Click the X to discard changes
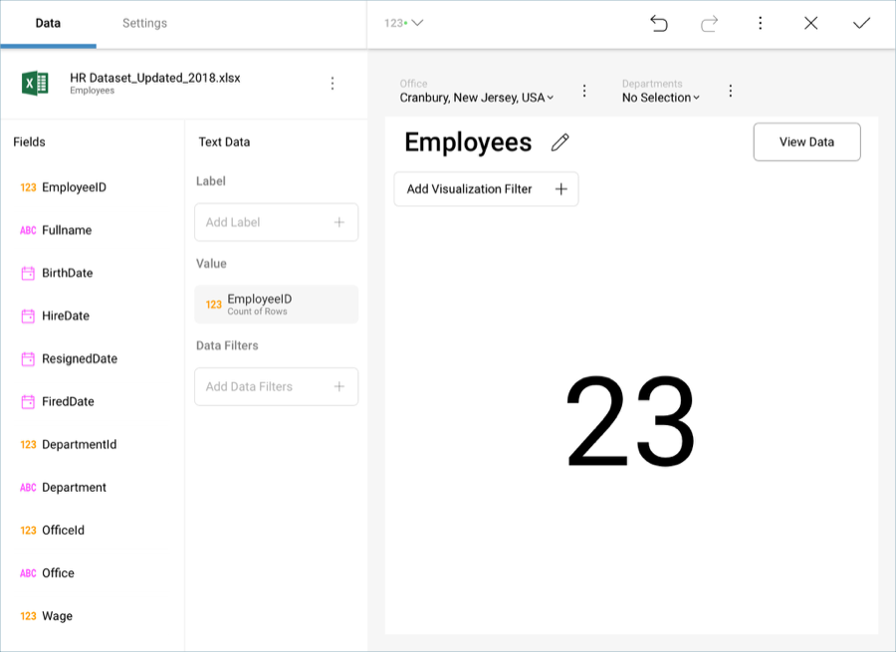 click(x=810, y=23)
